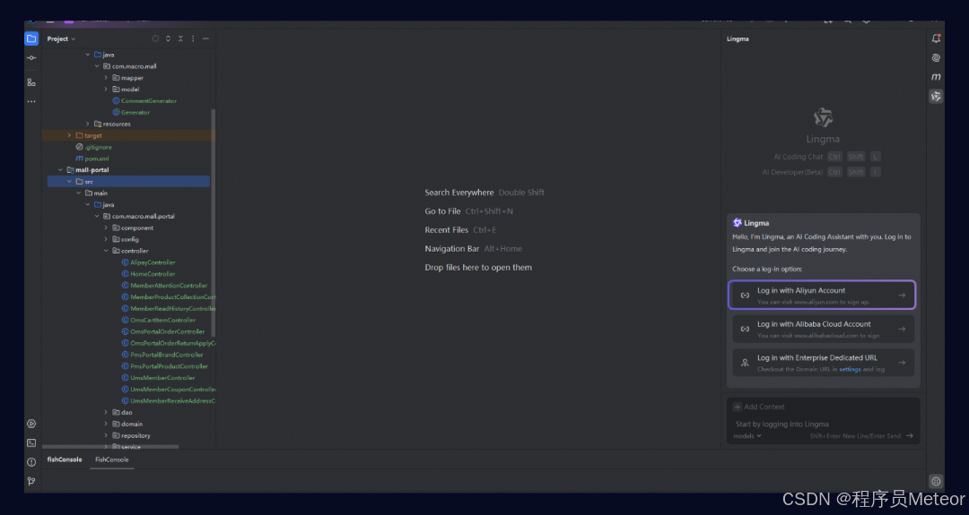Open the Git tool window icon
This screenshot has width=969, height=515.
[31, 481]
